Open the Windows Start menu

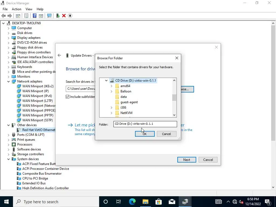click(6, 202)
